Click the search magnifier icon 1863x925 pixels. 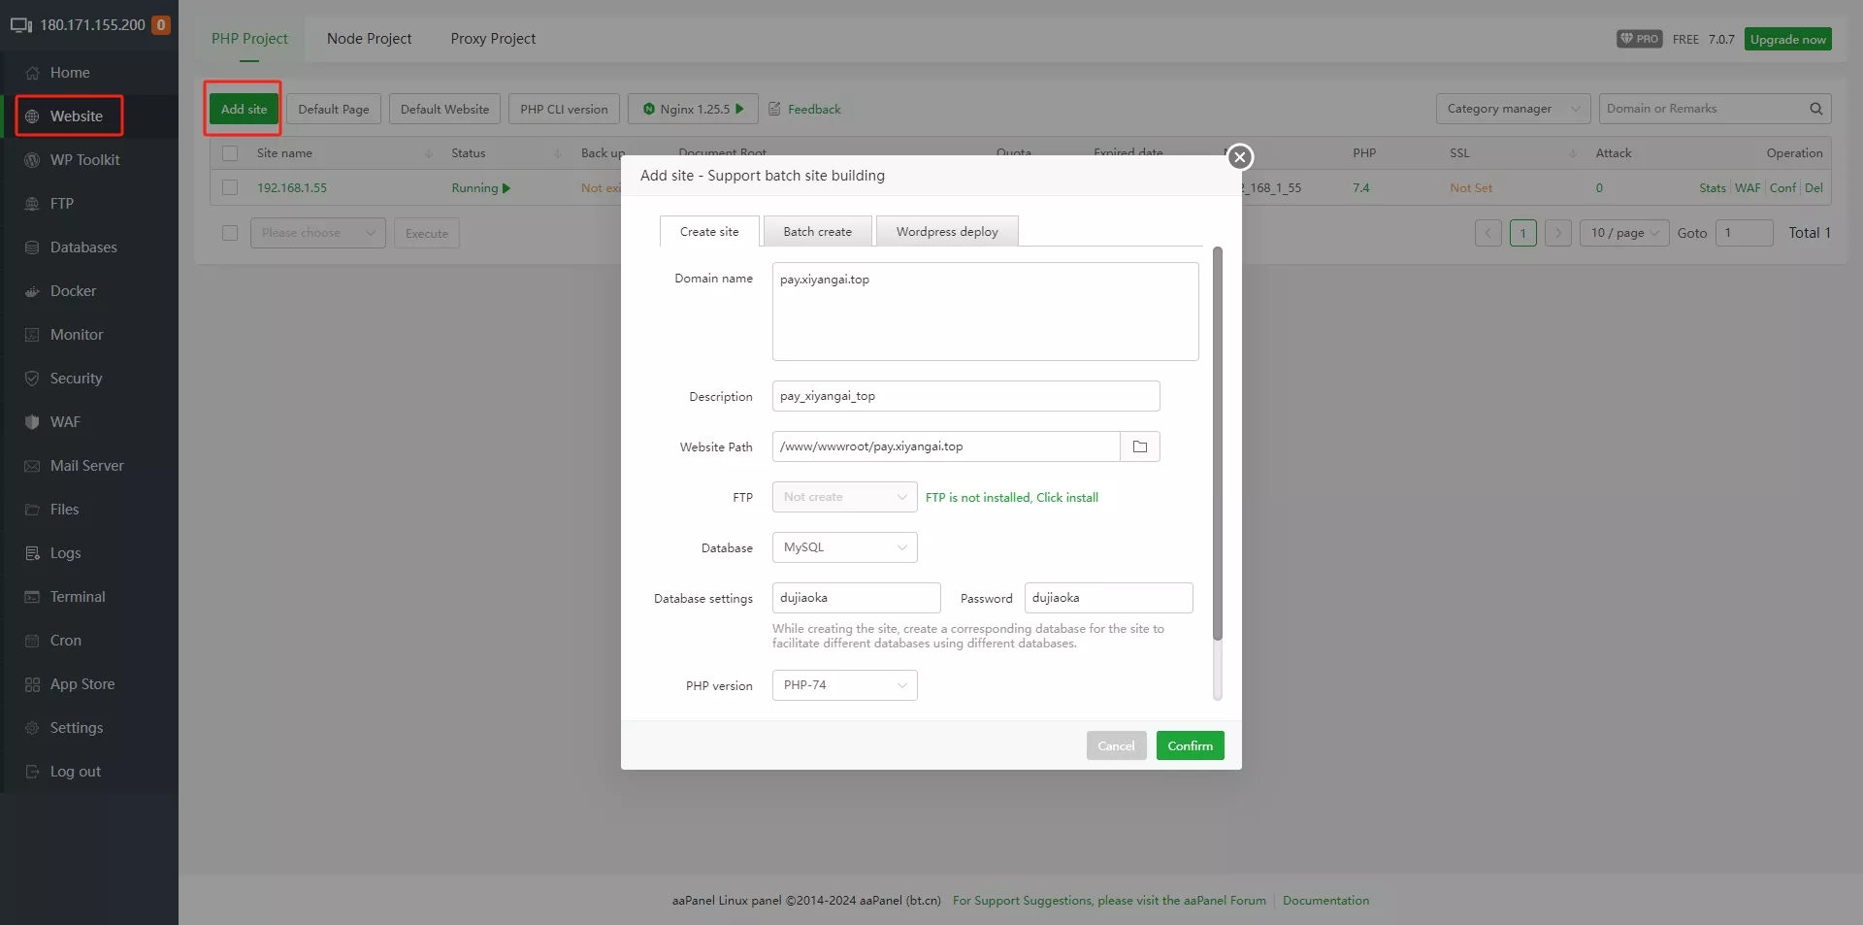1815,109
